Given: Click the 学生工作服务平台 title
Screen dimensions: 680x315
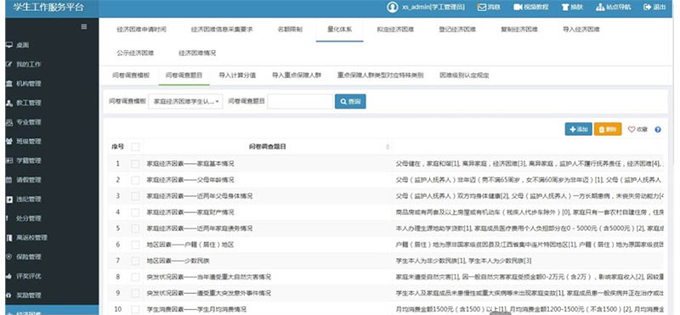Looking at the screenshot, I should [48, 8].
